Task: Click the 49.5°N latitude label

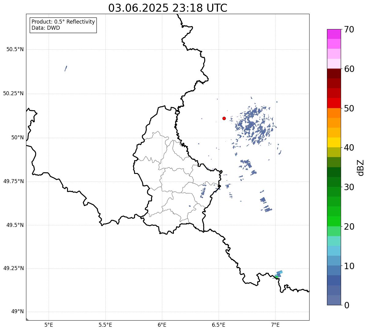Action: [x=15, y=225]
